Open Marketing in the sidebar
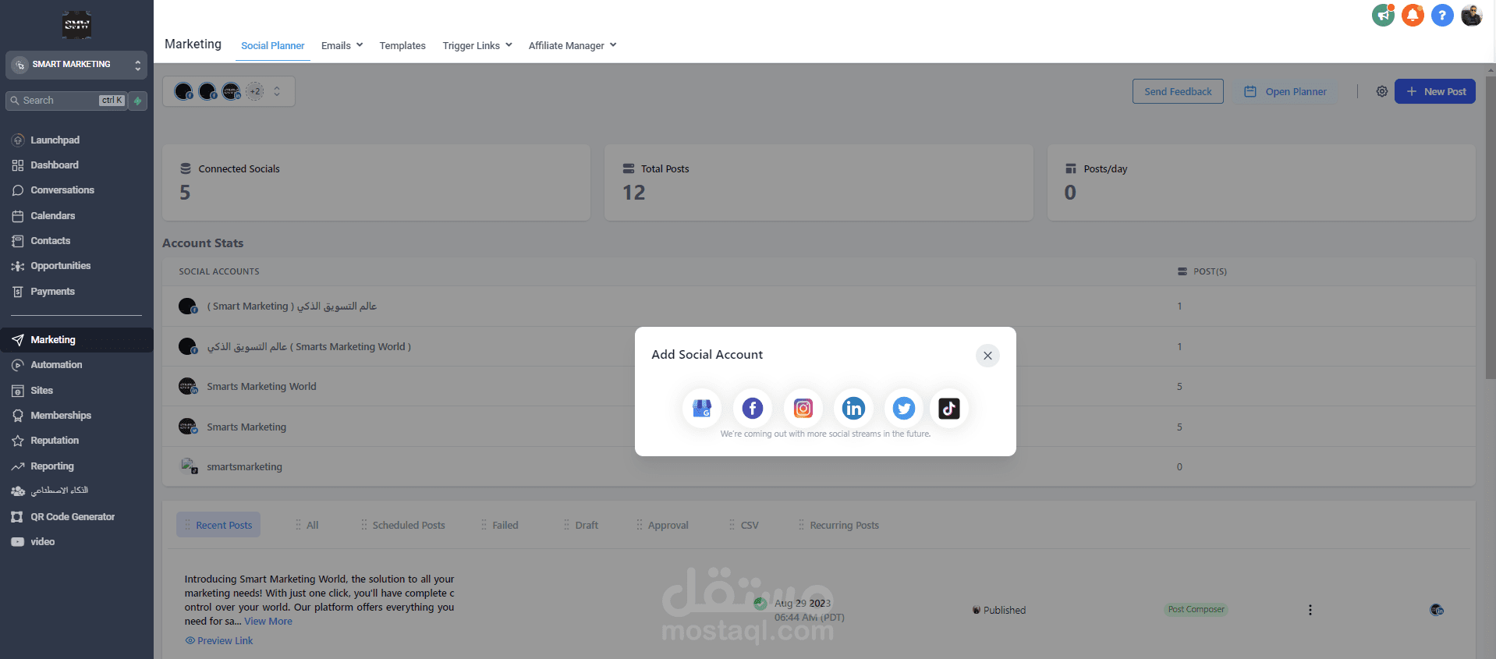This screenshot has width=1496, height=659. (76, 340)
